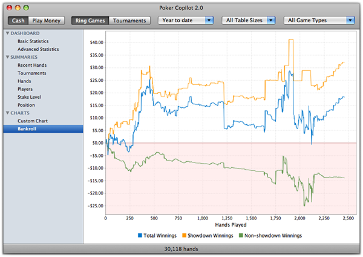The height and width of the screenshot is (257, 363).
Task: Select the Ring Games segment
Action: pos(90,21)
